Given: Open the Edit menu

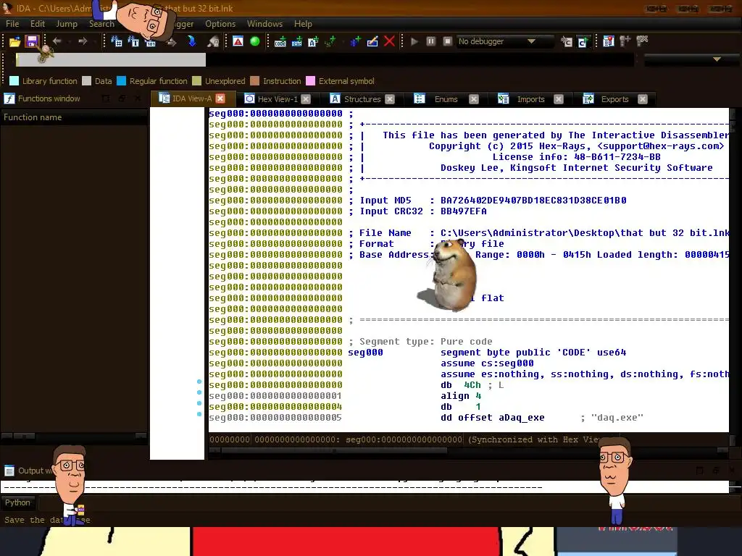Looking at the screenshot, I should (x=38, y=24).
